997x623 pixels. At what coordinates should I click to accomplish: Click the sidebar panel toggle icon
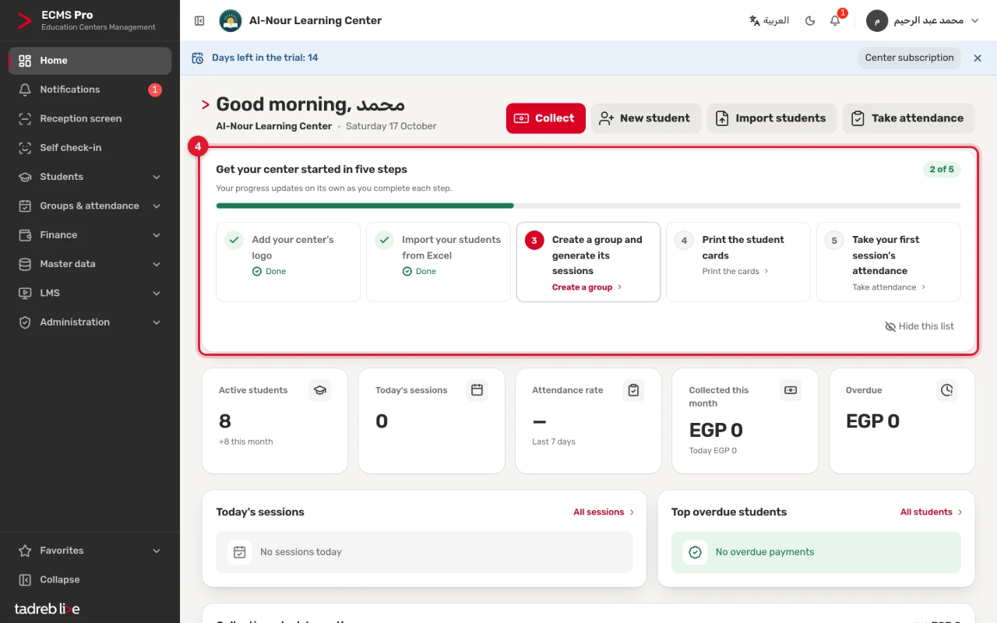click(199, 21)
